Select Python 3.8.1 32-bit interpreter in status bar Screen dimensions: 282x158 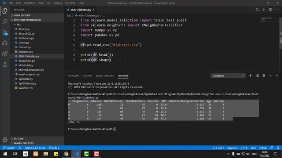(35, 148)
